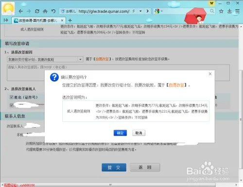243x187 pixels.
Task: Close the 改签申请 tab
Action: pos(62,20)
